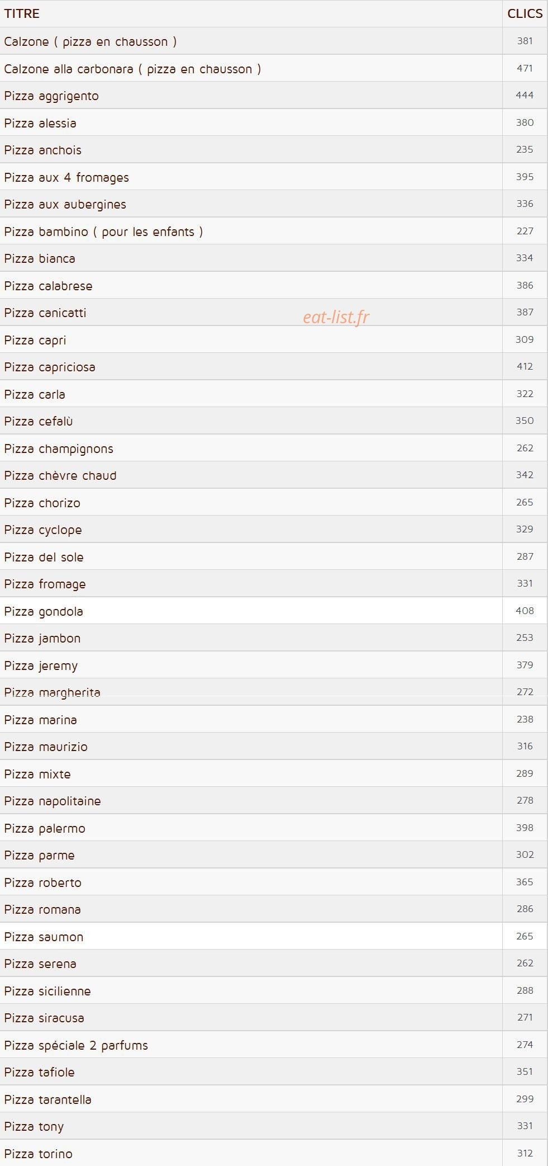
Task: Select Pizza capricciosa row
Action: point(274,367)
